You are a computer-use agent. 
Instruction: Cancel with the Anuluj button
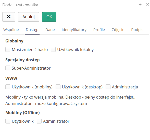click(29, 17)
